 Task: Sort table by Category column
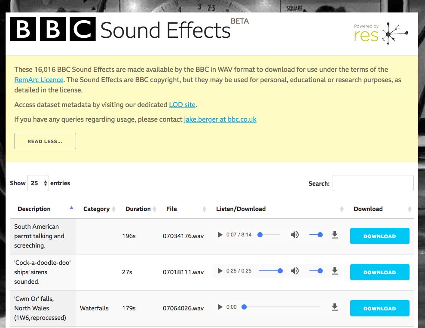99,209
